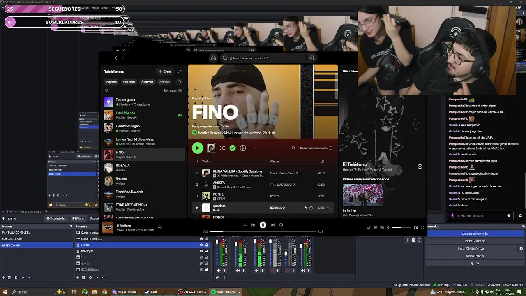The width and height of the screenshot is (526, 296).
Task: Open scene transitions three-dot menu
Action: click(x=419, y=240)
